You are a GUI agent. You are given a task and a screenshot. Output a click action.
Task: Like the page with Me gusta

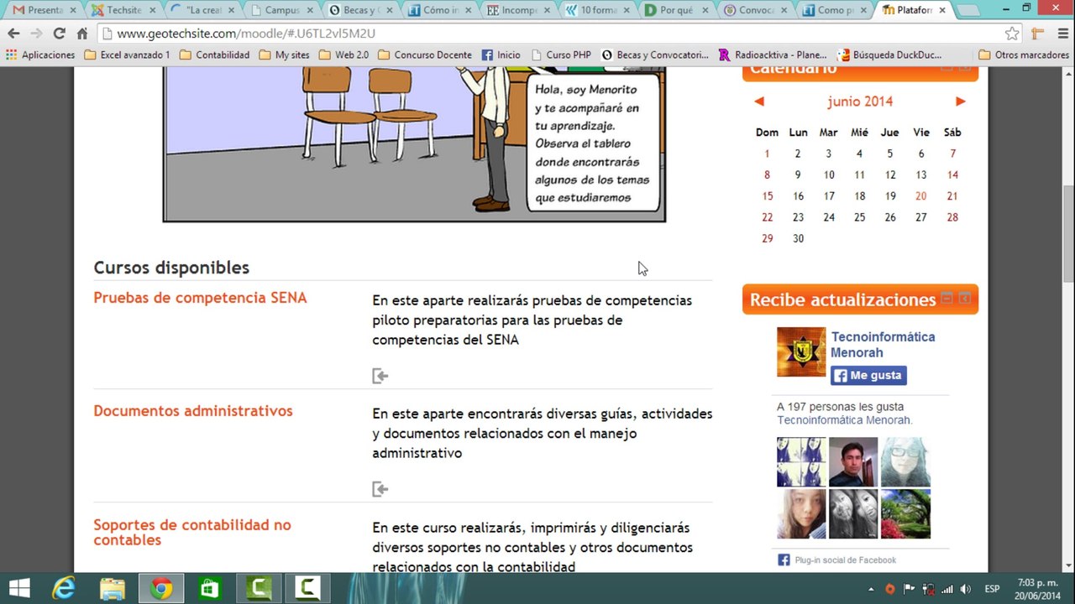[868, 375]
